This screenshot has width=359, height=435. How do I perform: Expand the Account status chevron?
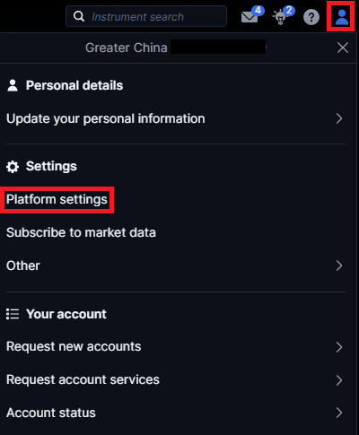tap(339, 413)
